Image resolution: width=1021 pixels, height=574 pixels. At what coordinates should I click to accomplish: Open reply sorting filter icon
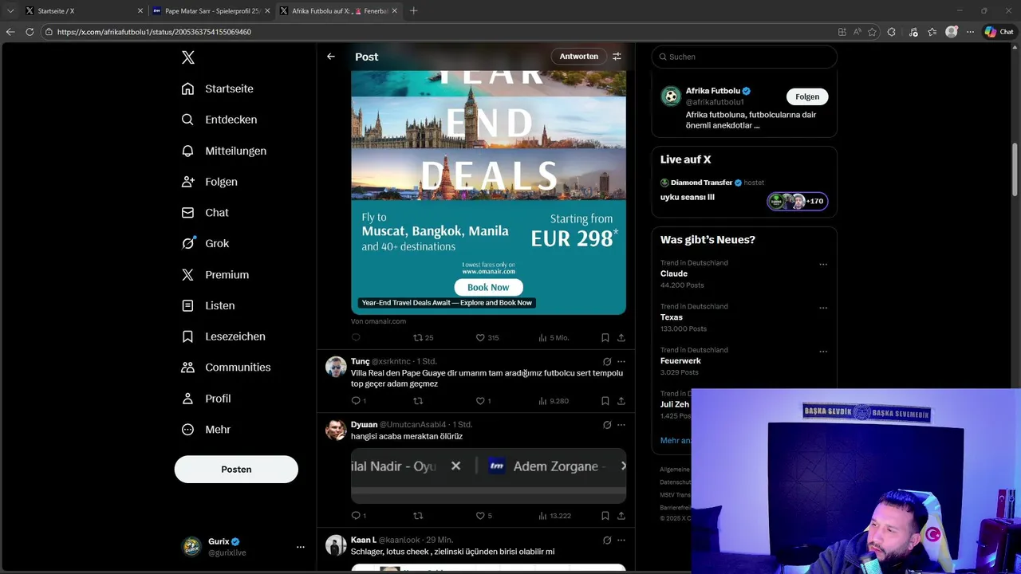click(617, 57)
